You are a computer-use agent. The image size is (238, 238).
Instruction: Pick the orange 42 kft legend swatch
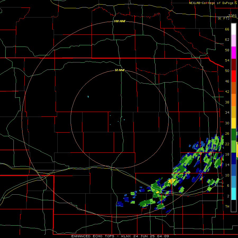pos(234,100)
